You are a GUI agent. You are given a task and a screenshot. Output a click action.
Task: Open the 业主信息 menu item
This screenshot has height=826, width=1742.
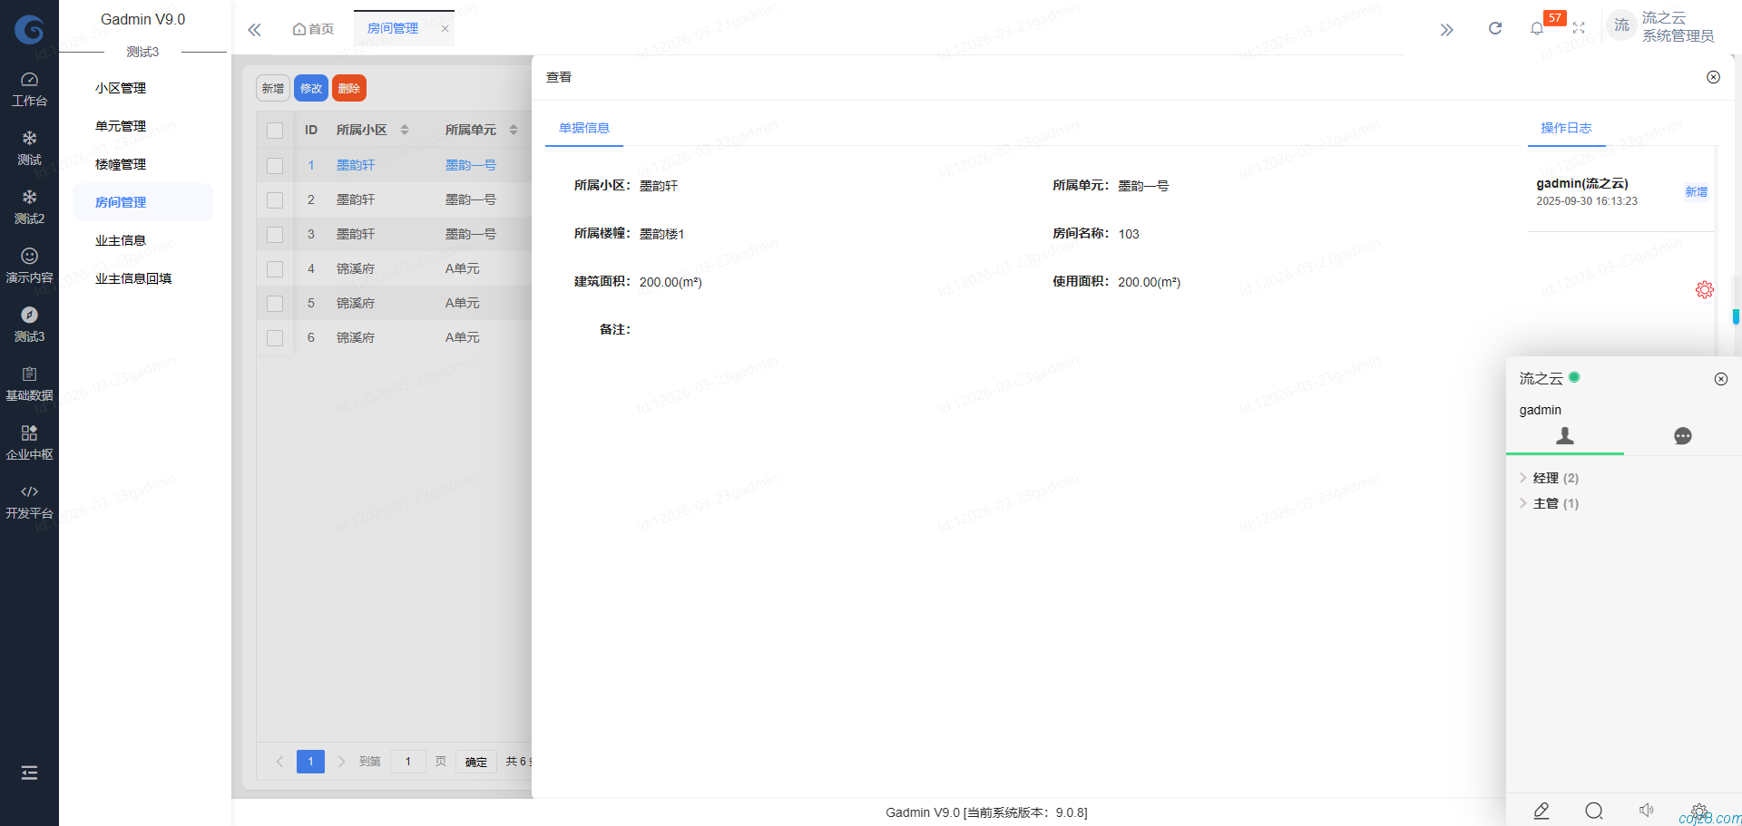[x=121, y=239]
